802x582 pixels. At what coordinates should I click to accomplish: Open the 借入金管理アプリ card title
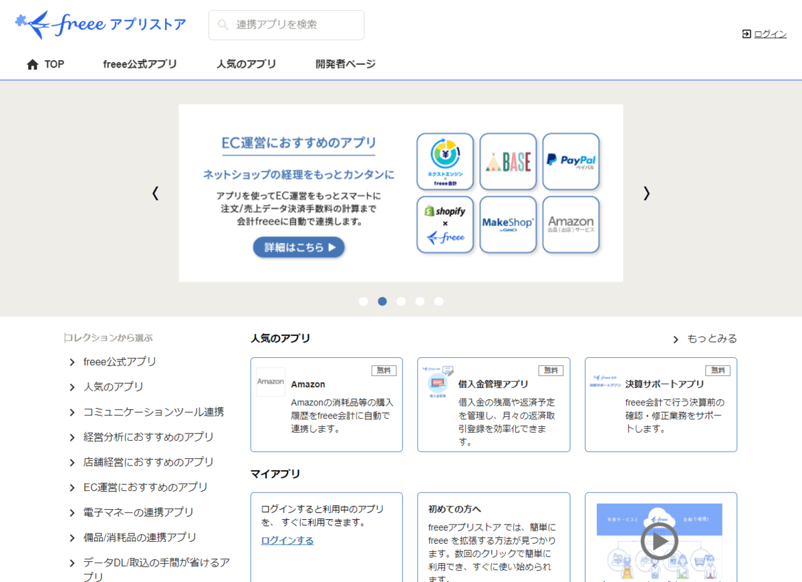(493, 384)
